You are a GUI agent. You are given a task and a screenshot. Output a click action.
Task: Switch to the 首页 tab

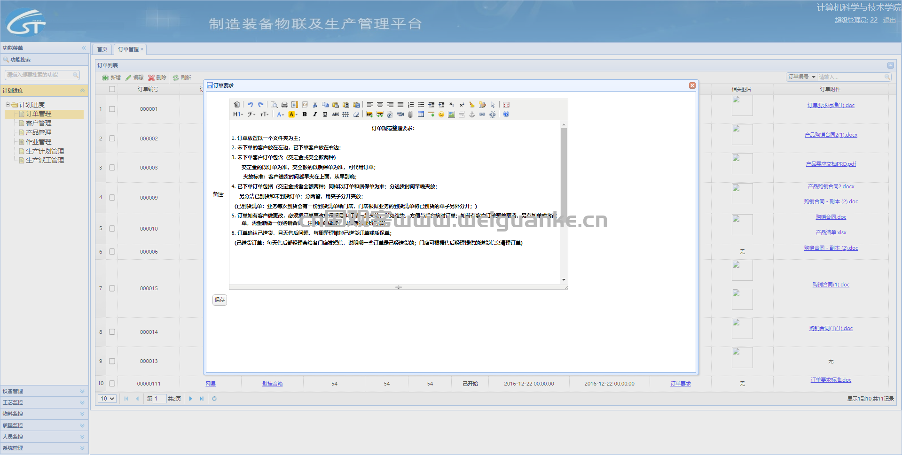[102, 49]
